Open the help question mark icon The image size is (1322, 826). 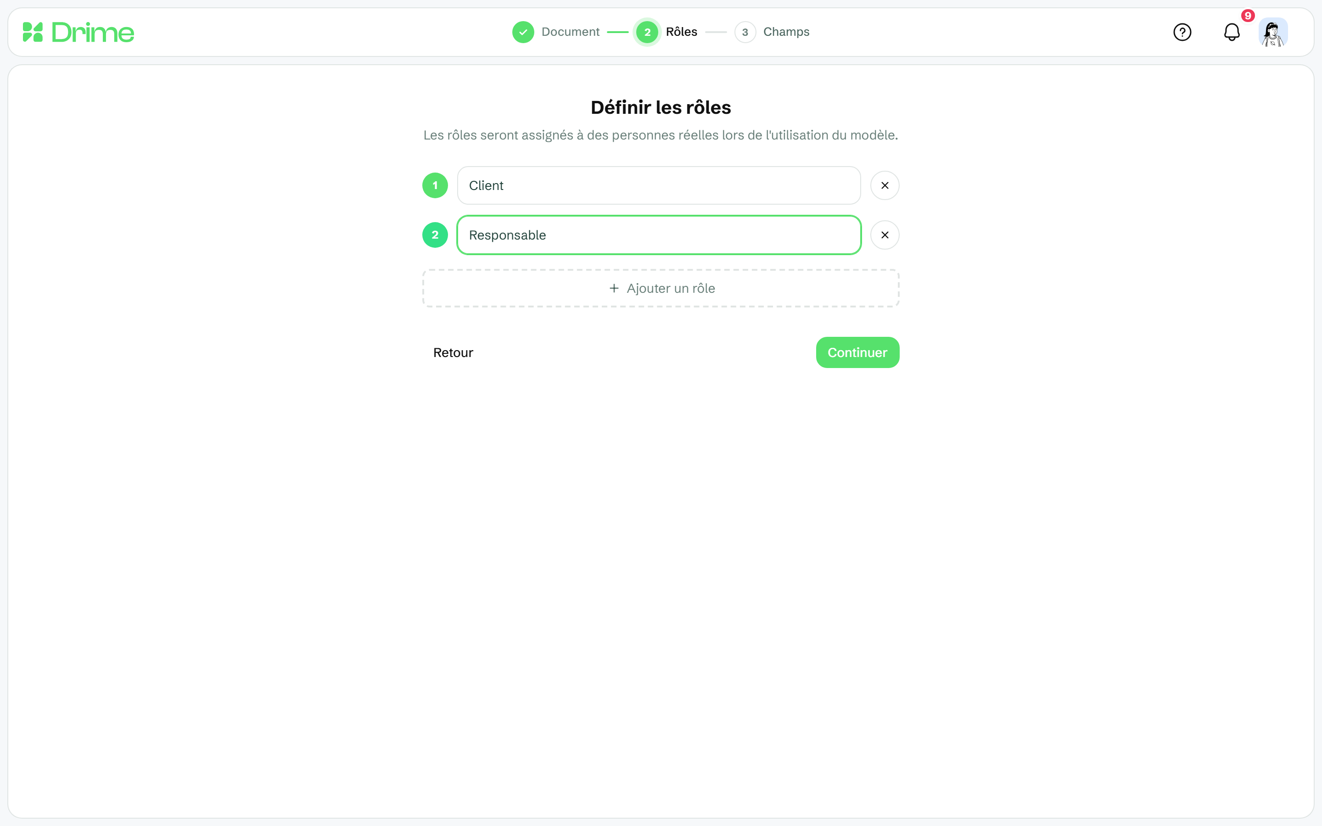click(x=1182, y=32)
